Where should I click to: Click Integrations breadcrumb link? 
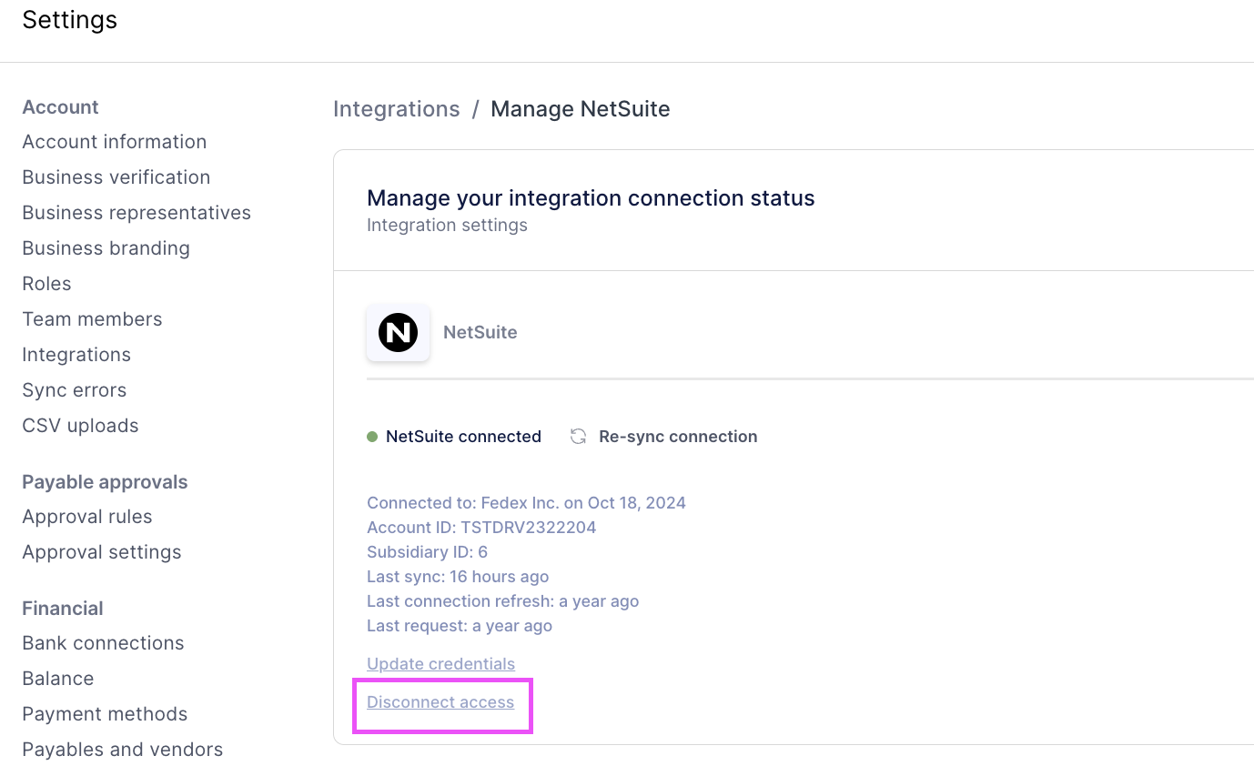pyautogui.click(x=397, y=109)
